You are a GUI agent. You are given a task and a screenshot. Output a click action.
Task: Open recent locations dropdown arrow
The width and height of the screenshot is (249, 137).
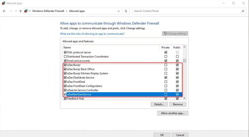(x=16, y=11)
